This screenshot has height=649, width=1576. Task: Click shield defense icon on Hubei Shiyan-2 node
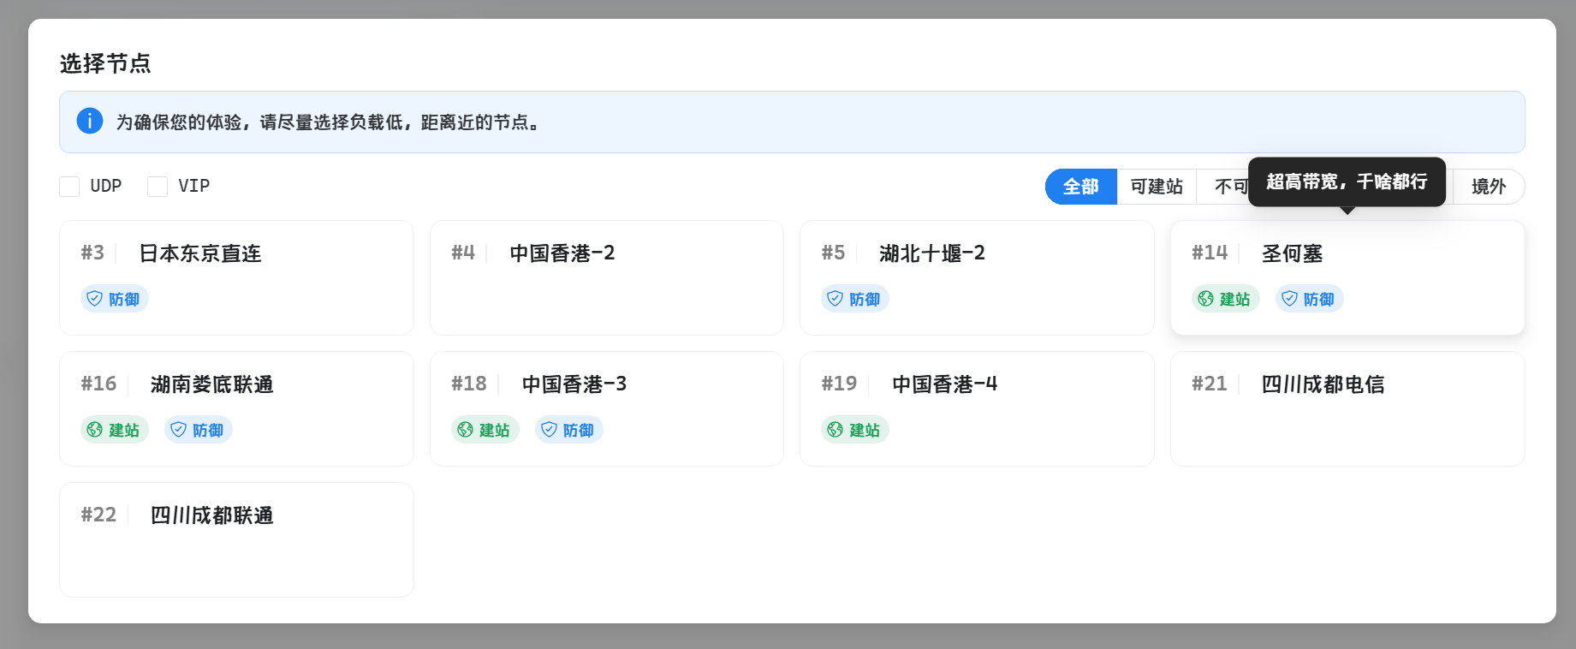836,299
